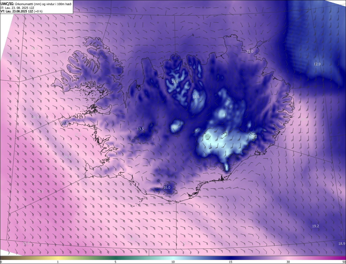This screenshot has width=346, height=264.
Task: Click the 23.0 value label in northeast Iceland
Action: pyautogui.click(x=250, y=51)
